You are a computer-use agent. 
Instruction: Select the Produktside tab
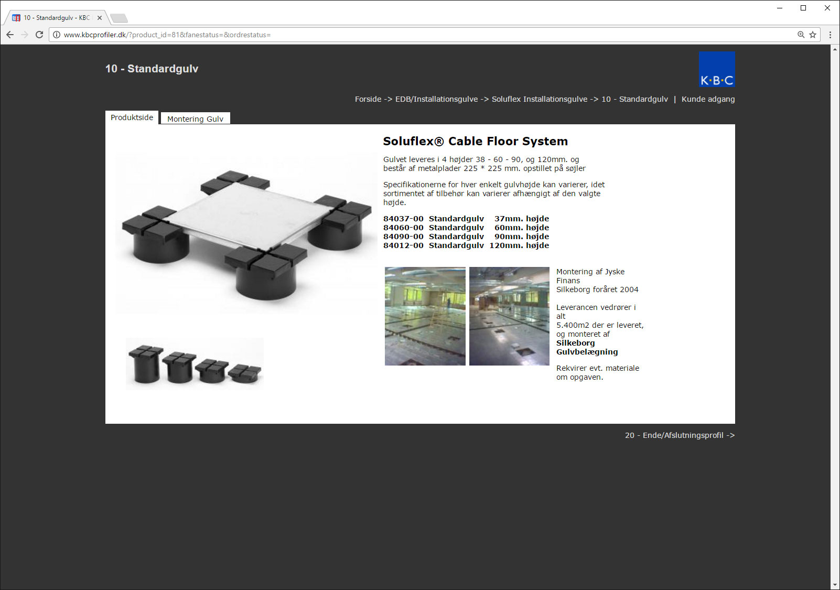(132, 117)
